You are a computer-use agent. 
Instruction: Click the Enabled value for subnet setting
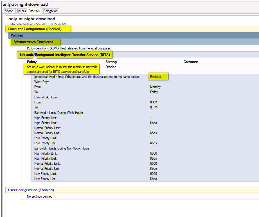coord(156,77)
